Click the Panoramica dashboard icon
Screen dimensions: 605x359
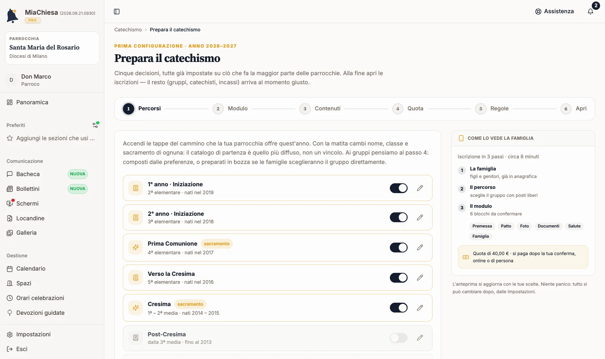click(10, 102)
